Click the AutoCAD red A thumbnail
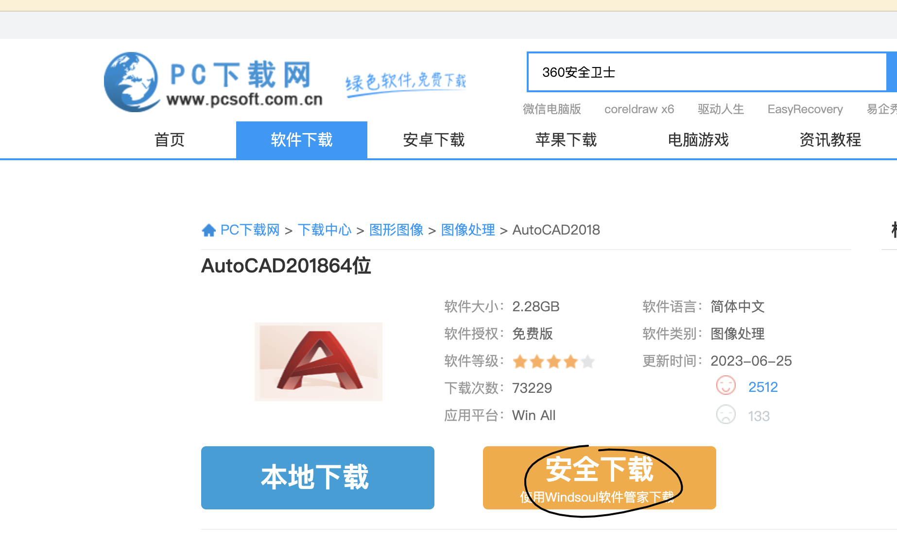The image size is (897, 539). pos(319,362)
